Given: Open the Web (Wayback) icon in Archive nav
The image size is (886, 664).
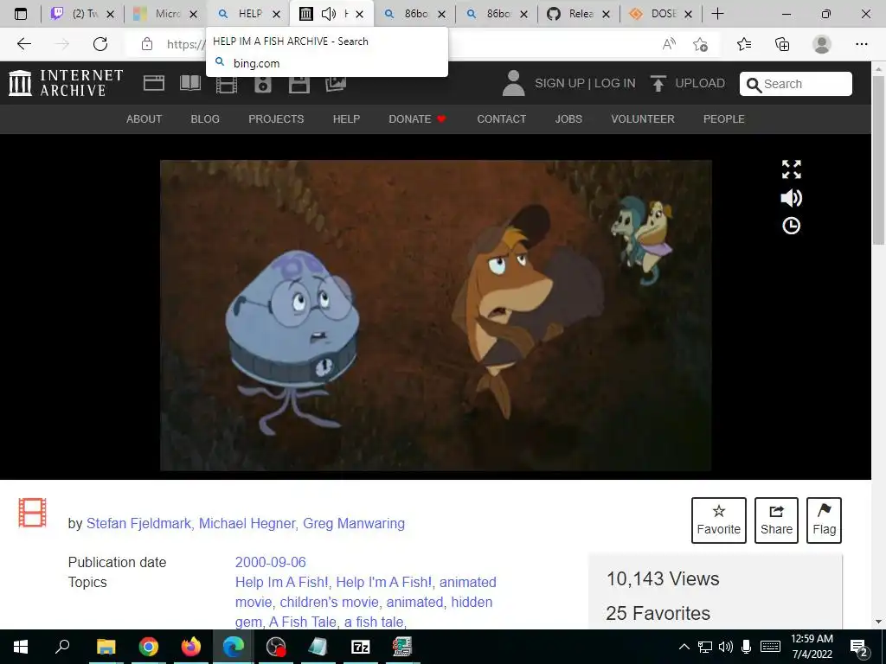Looking at the screenshot, I should (154, 84).
